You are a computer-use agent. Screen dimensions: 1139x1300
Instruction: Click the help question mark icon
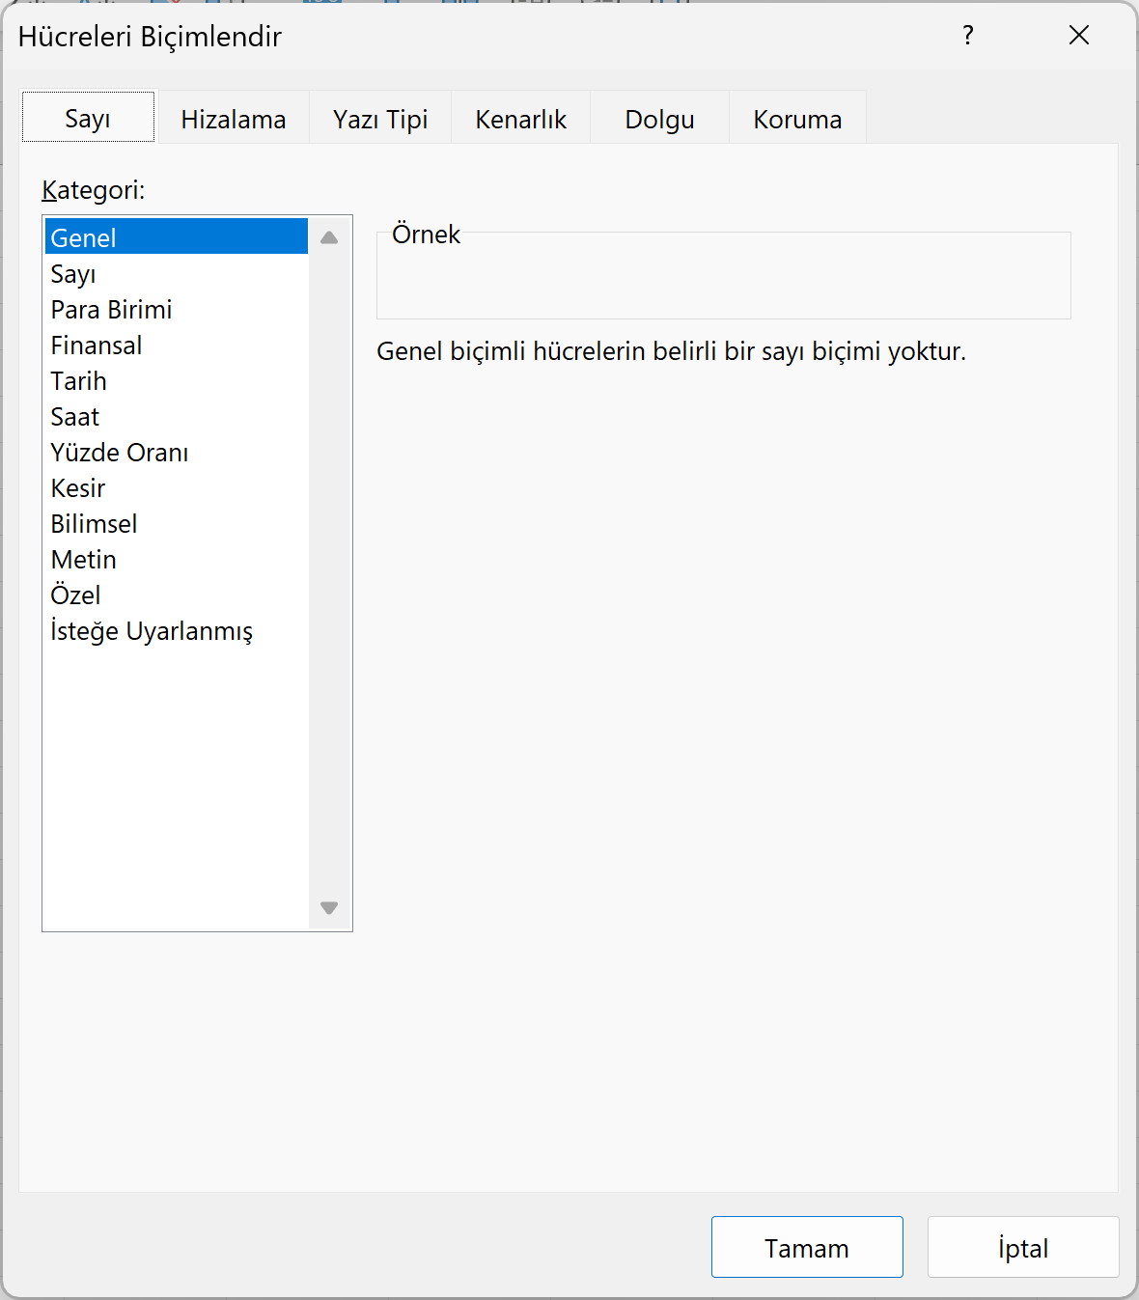(x=968, y=36)
